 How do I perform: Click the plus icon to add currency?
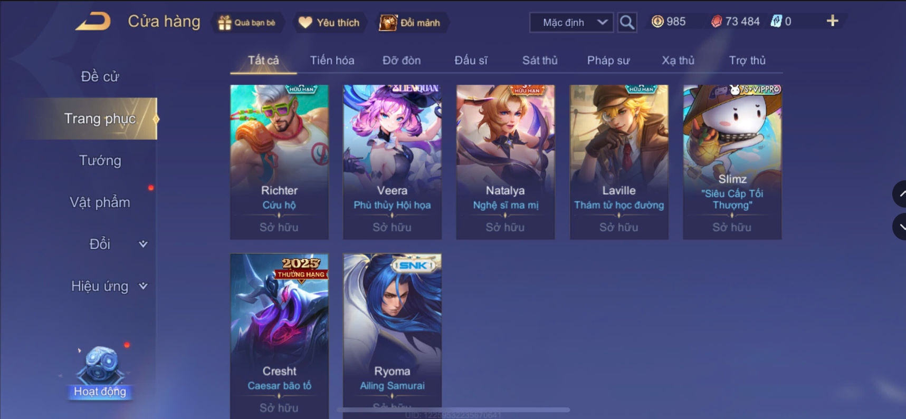tap(832, 21)
